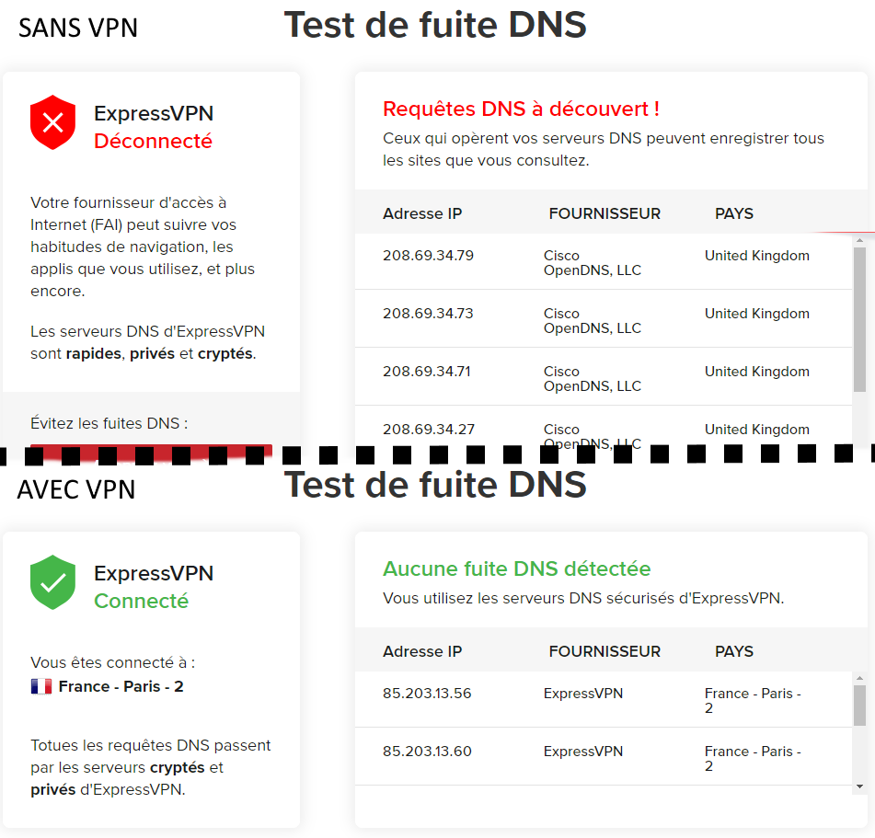The height and width of the screenshot is (838, 875).
Task: Select the 85.203.13.60 IP address row
Action: click(x=604, y=757)
